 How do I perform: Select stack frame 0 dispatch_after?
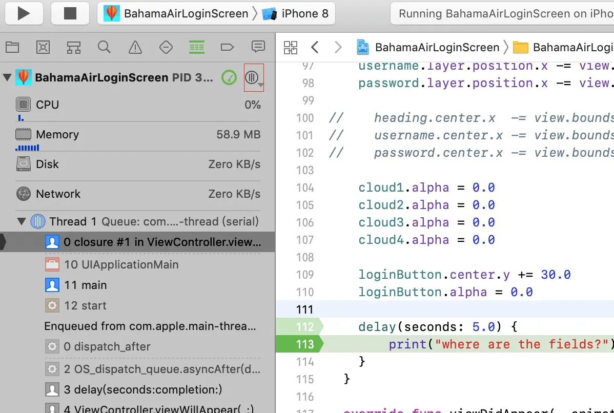pos(98,346)
